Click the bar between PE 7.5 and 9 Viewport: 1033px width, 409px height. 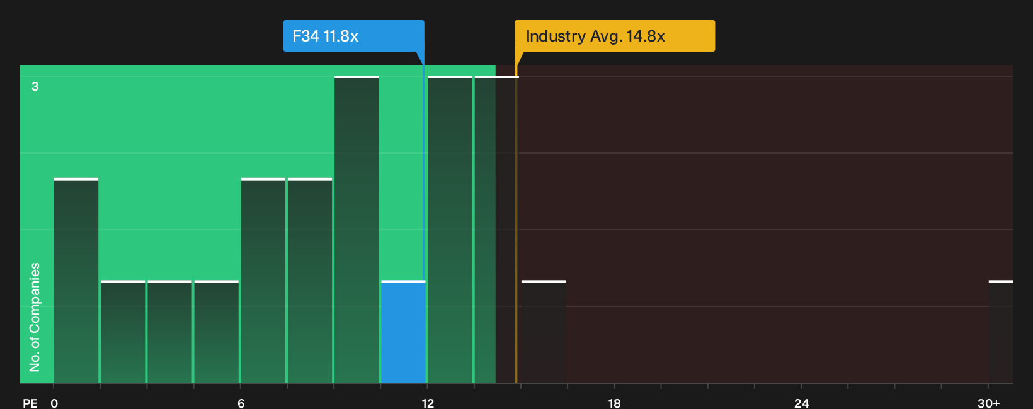coord(310,281)
